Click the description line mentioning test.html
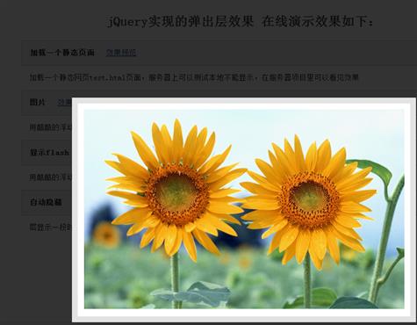Image resolution: width=417 pixels, height=325 pixels. (x=194, y=77)
